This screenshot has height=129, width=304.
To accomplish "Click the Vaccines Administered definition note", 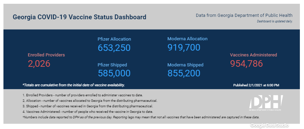I will click(88, 112).
